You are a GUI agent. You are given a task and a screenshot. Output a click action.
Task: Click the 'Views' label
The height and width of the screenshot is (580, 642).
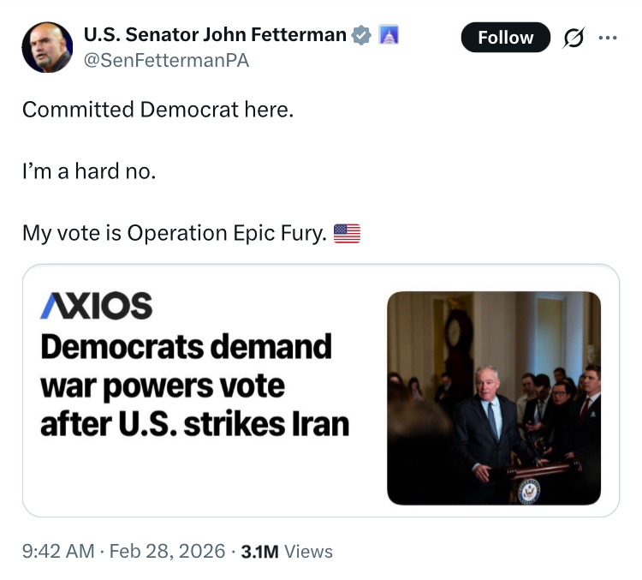coord(308,551)
